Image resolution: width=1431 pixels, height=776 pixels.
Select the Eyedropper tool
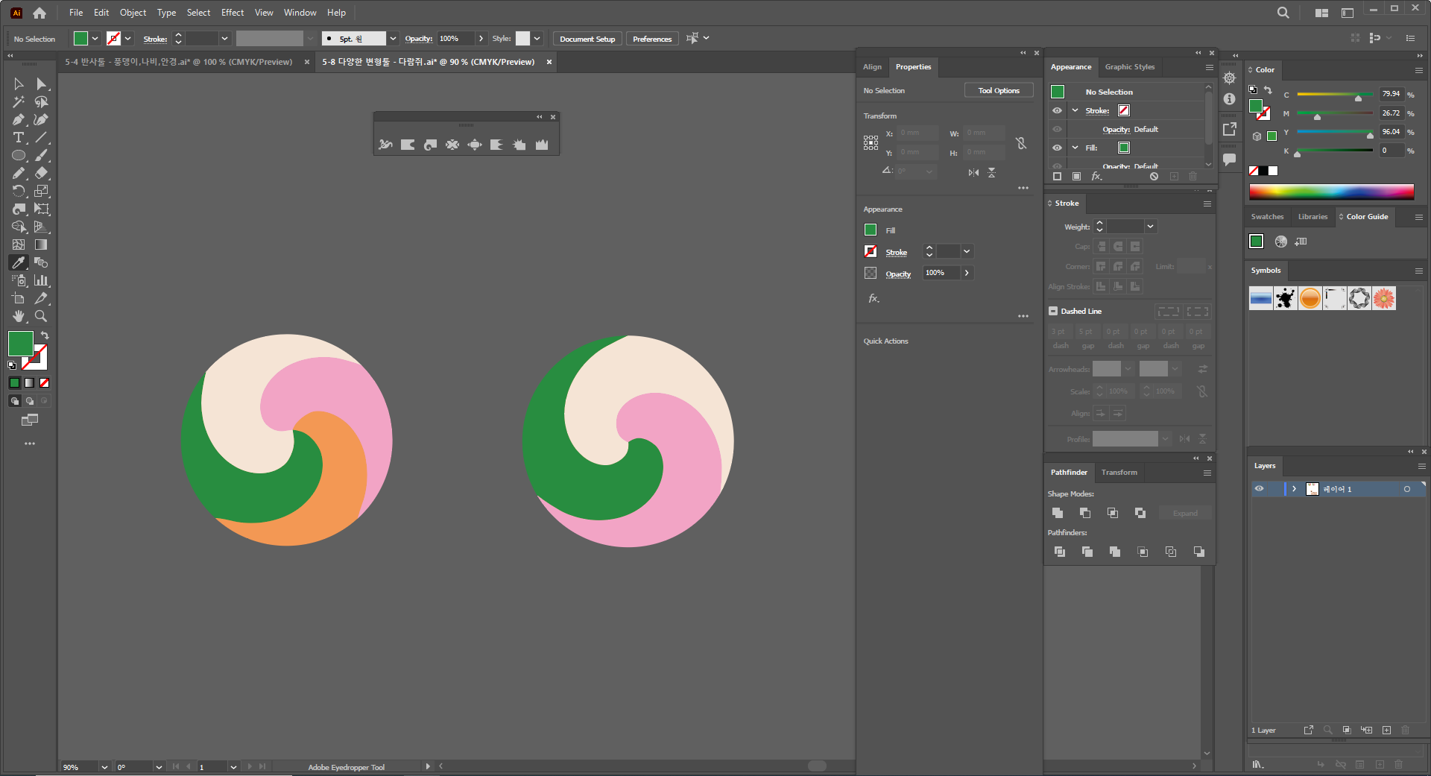point(19,263)
